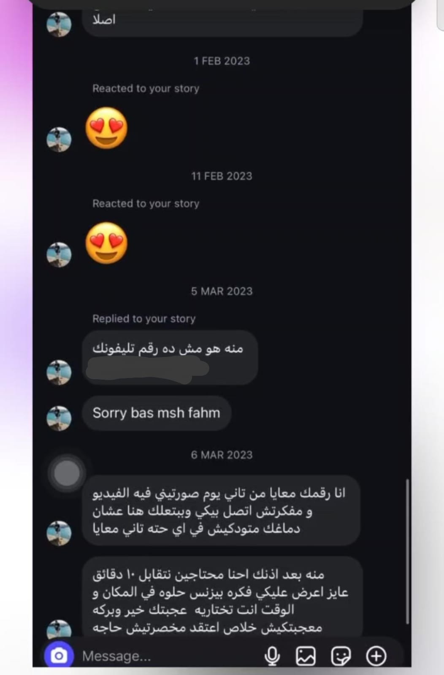This screenshot has width=444, height=675.
Task: Tap the microphone voice message icon
Action: click(x=272, y=656)
